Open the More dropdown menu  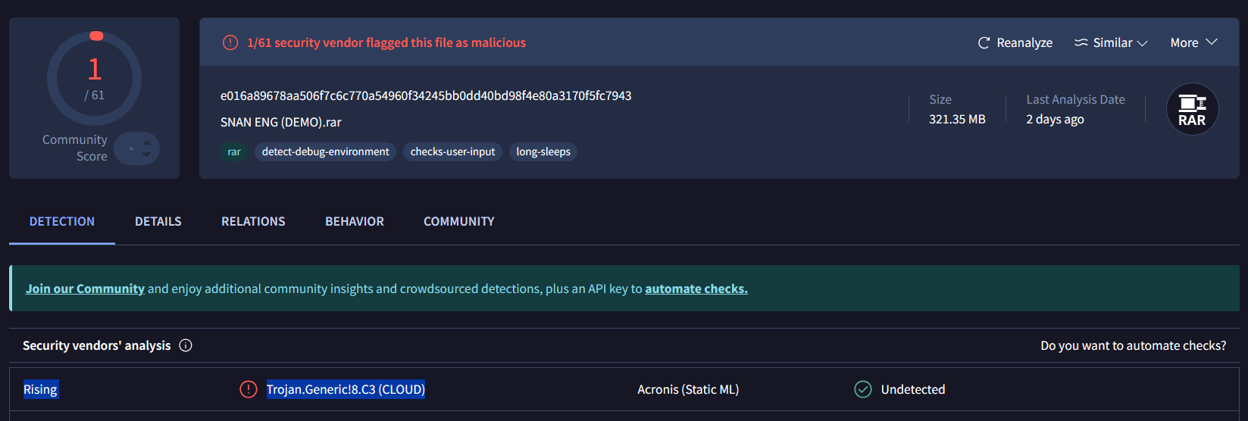coord(1193,43)
